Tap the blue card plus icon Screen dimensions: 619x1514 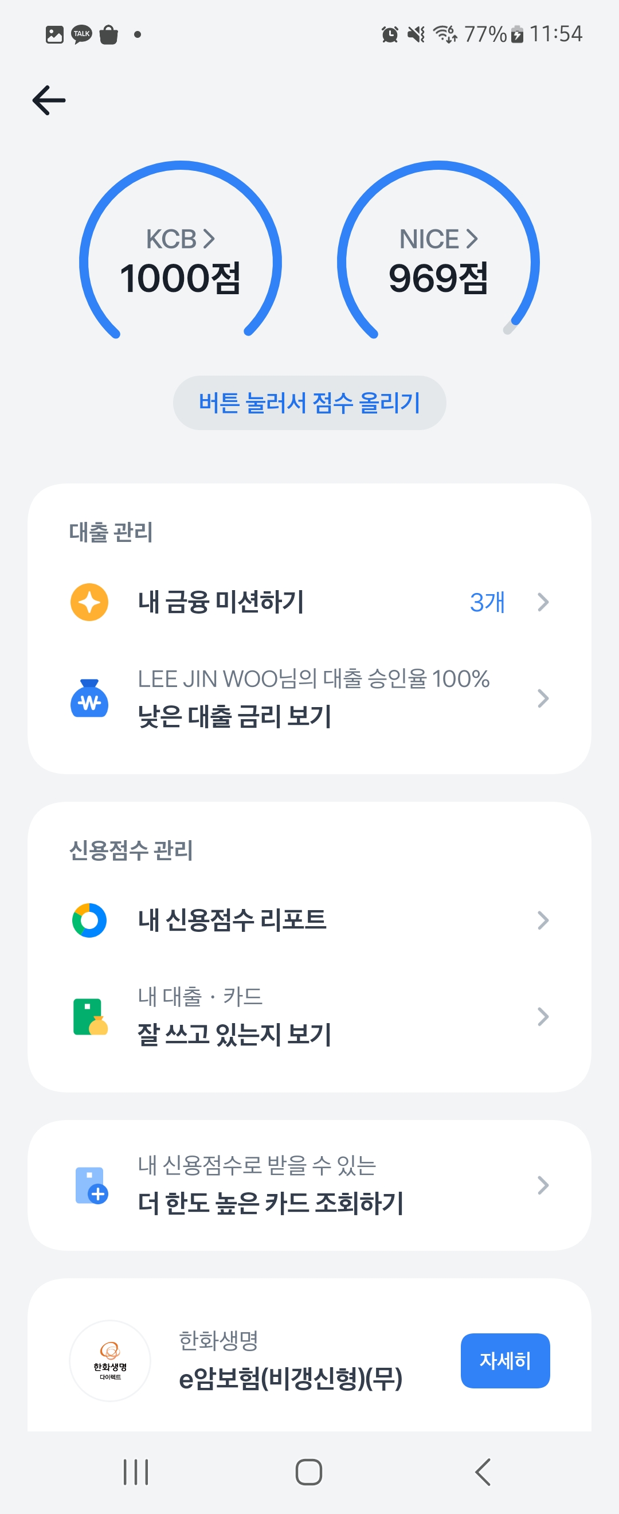pos(92,1185)
